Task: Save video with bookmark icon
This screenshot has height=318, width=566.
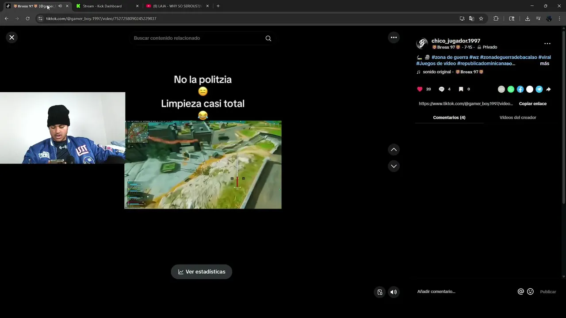Action: click(461, 89)
